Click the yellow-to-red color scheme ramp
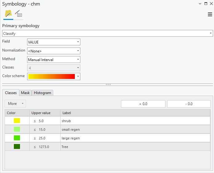The image size is (214, 173). 52,76
